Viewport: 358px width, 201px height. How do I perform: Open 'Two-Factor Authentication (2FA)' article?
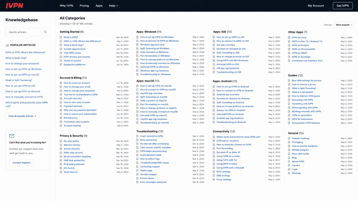[81, 95]
